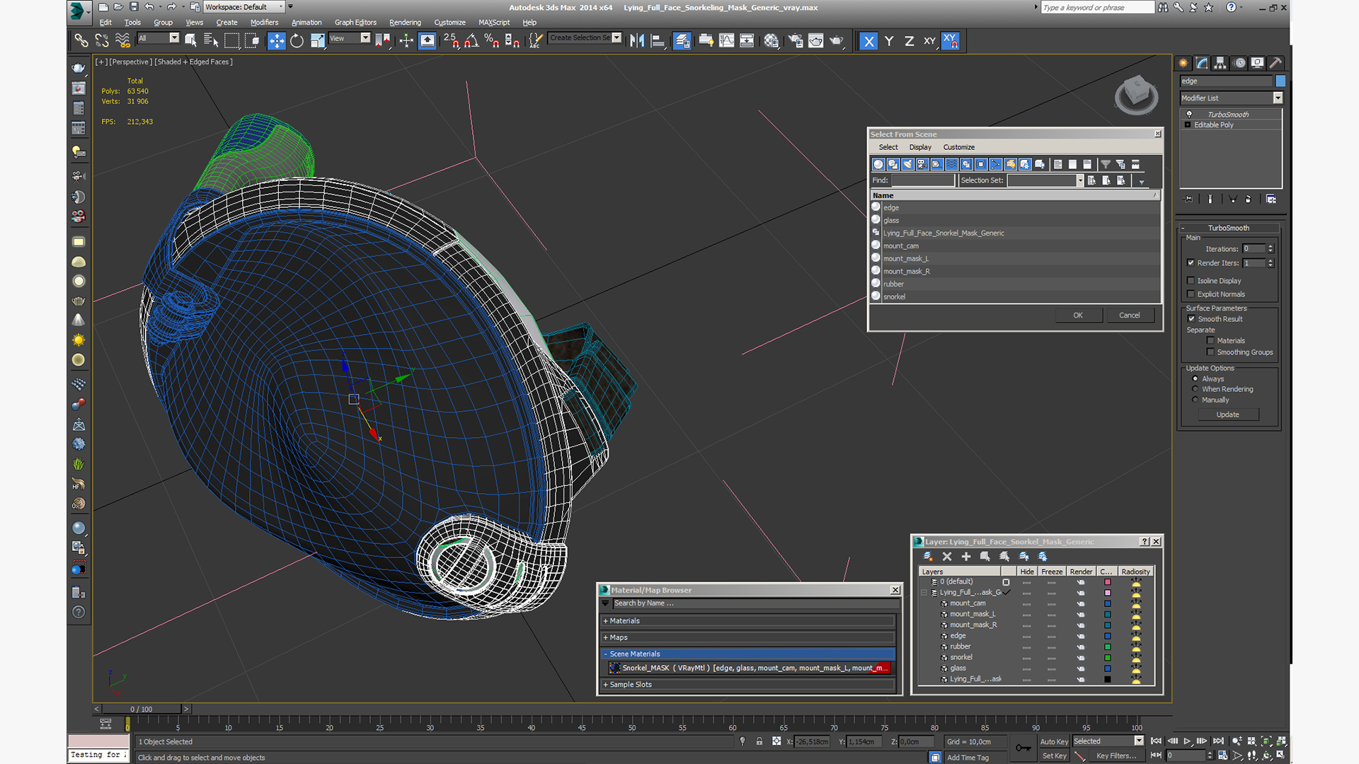Image resolution: width=1359 pixels, height=764 pixels.
Task: Toggle the Selection Lock padlock icon
Action: [759, 741]
